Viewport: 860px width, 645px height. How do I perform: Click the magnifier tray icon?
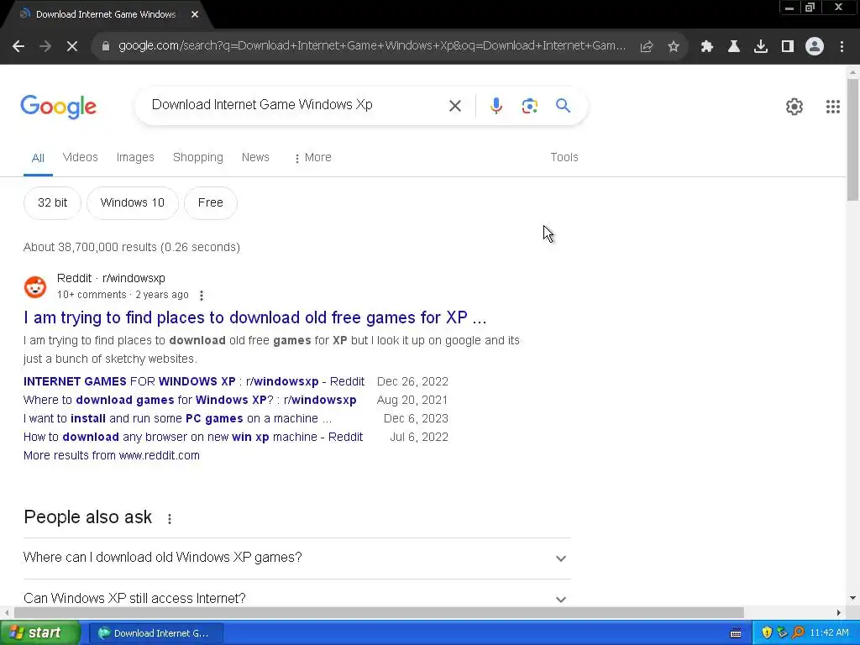coord(798,632)
